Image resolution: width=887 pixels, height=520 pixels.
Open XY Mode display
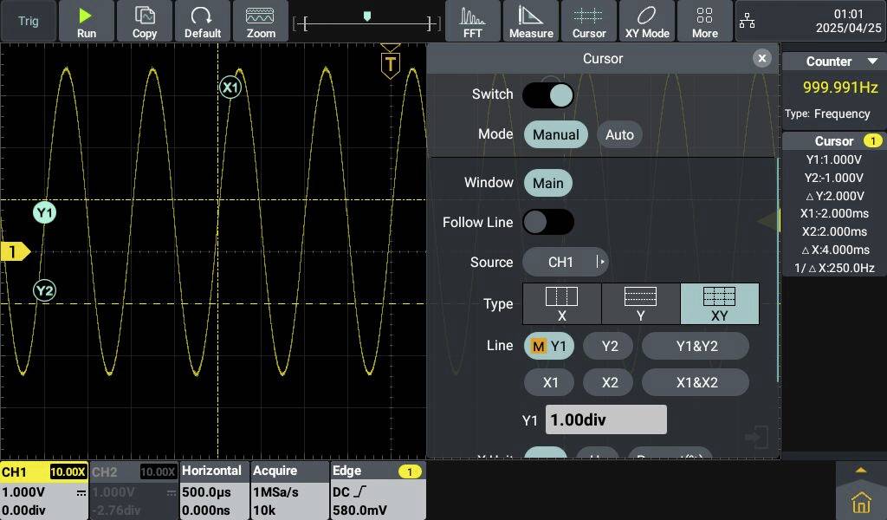[x=646, y=19]
